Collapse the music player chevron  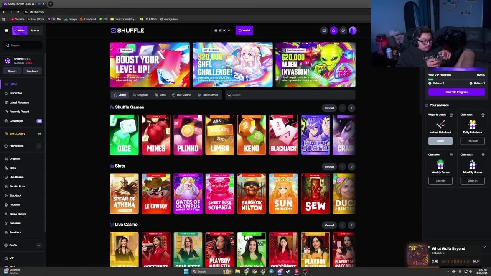tap(485, 247)
